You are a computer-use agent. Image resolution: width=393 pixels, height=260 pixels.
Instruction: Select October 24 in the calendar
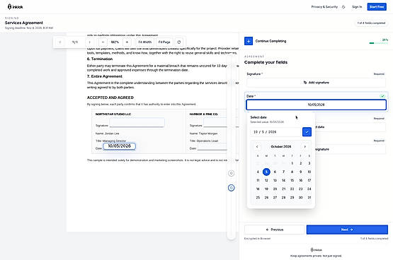[x=309, y=189]
